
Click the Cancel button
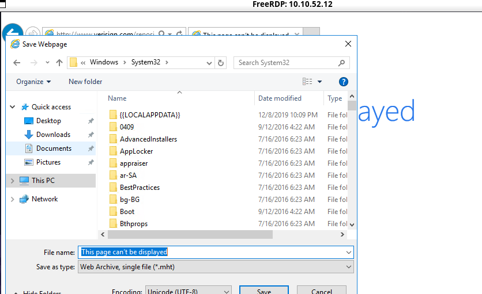(x=322, y=291)
